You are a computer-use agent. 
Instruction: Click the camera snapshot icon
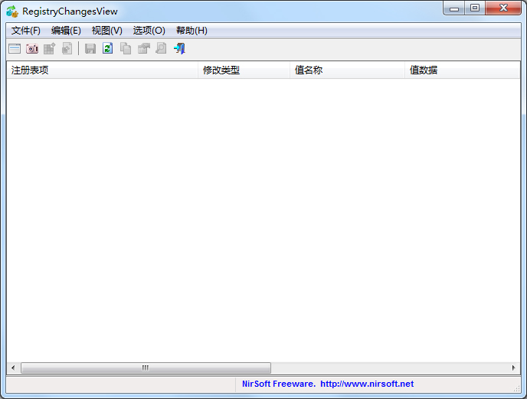coord(32,49)
